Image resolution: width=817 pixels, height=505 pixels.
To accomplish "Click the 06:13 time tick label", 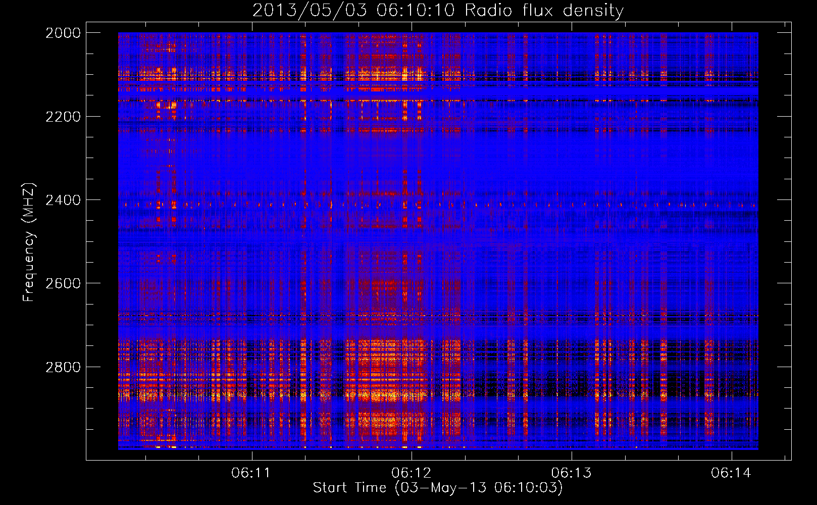I will (571, 473).
